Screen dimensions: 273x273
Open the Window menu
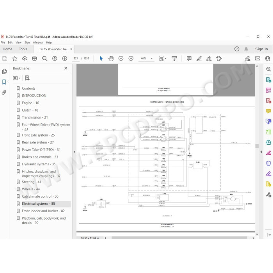pyautogui.click(x=38, y=43)
